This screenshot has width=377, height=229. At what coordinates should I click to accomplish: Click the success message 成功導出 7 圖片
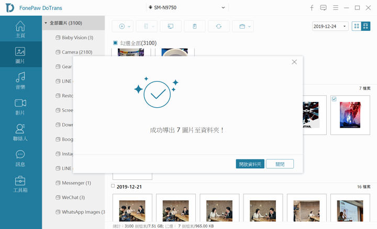click(x=187, y=130)
